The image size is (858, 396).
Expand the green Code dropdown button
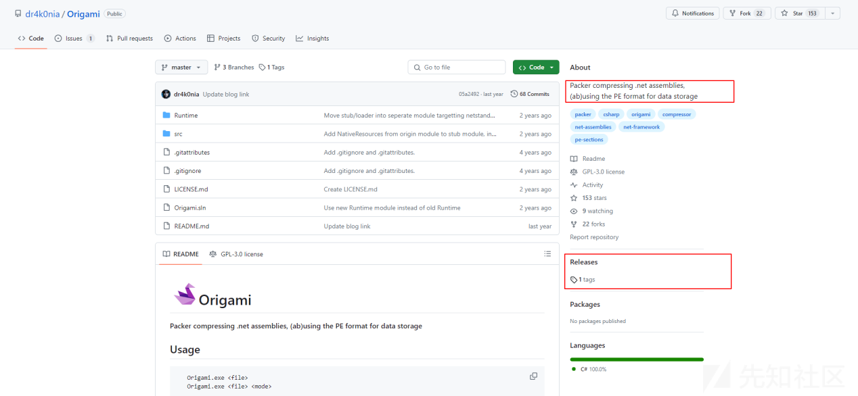point(536,68)
